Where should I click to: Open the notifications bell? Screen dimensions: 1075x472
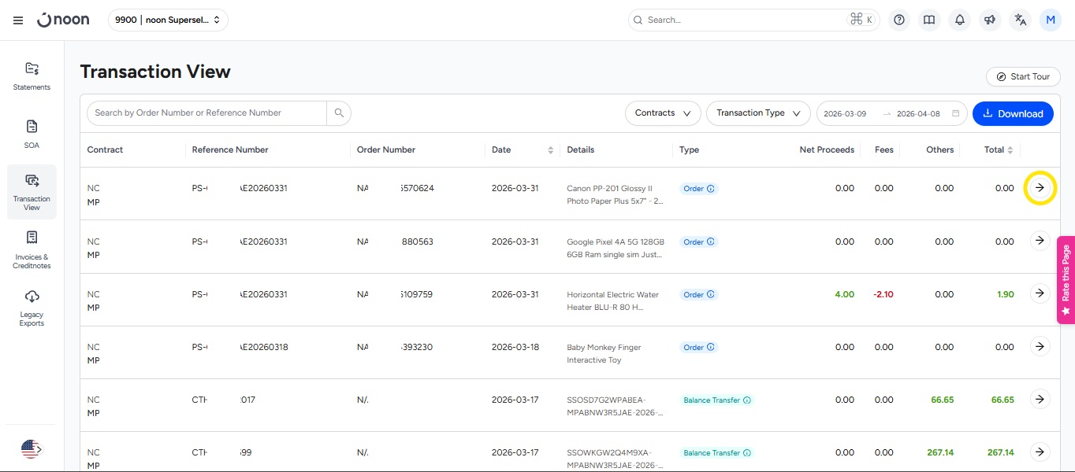960,20
